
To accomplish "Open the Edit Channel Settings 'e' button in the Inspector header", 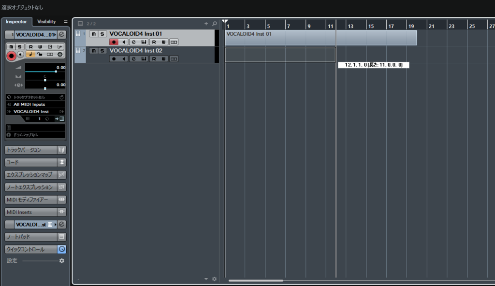I will 62,34.
